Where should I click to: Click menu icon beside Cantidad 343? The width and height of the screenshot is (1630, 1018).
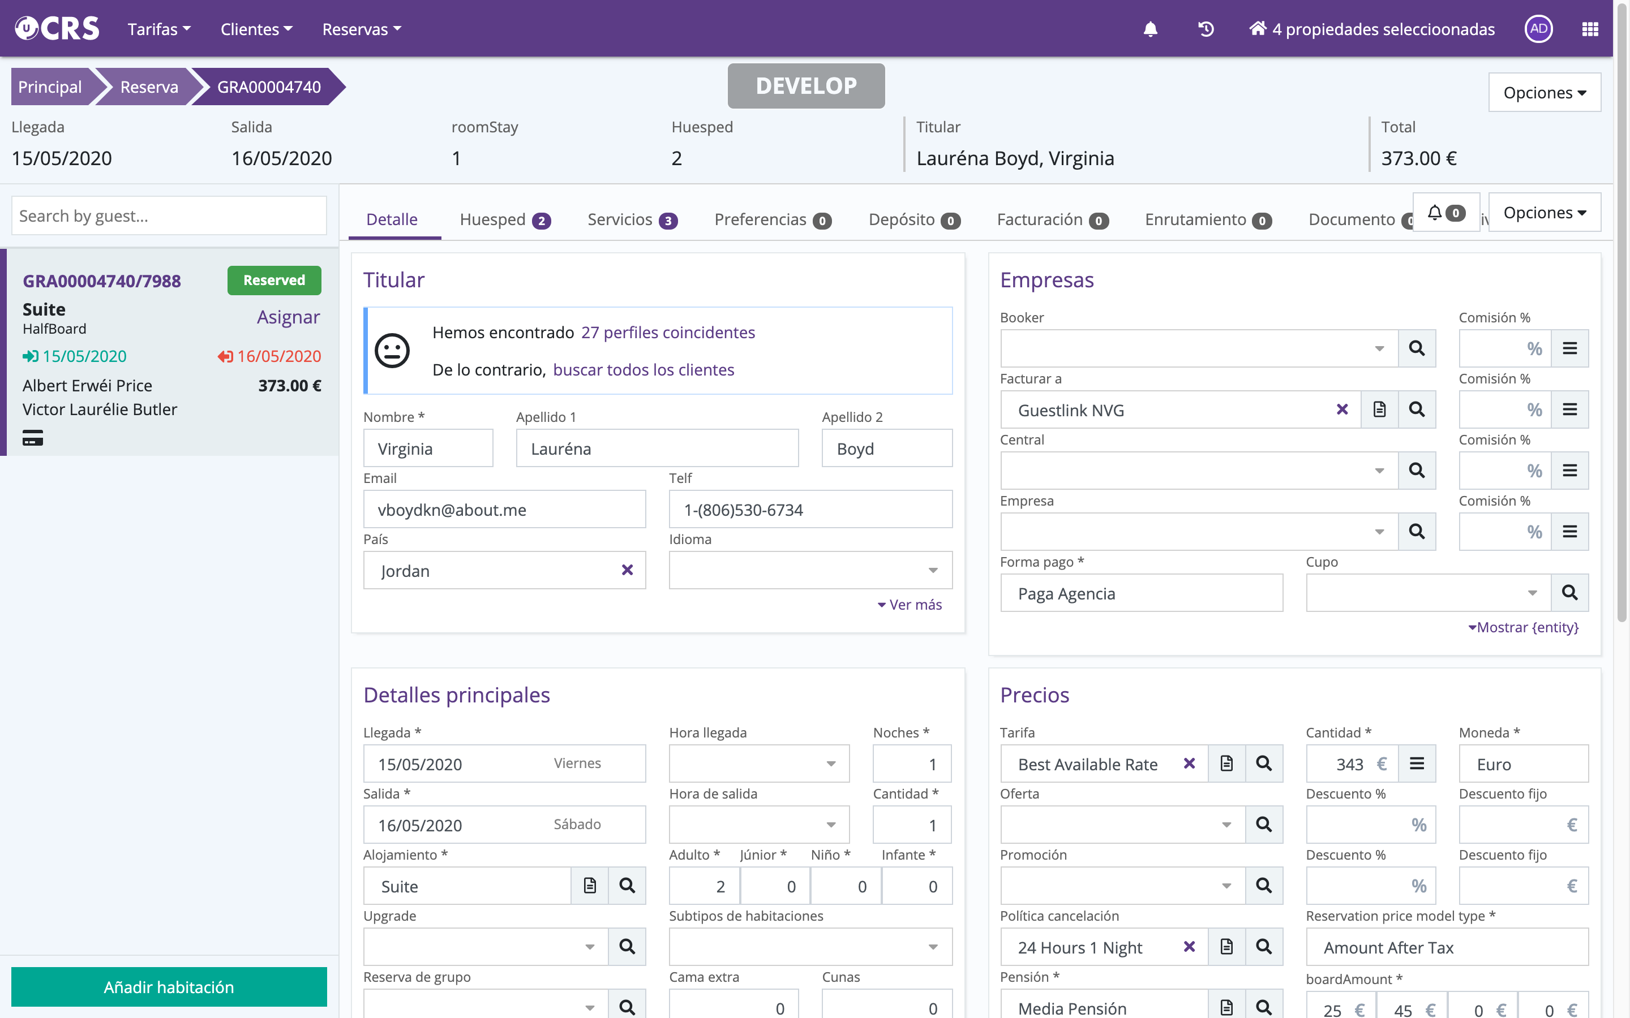coord(1417,763)
